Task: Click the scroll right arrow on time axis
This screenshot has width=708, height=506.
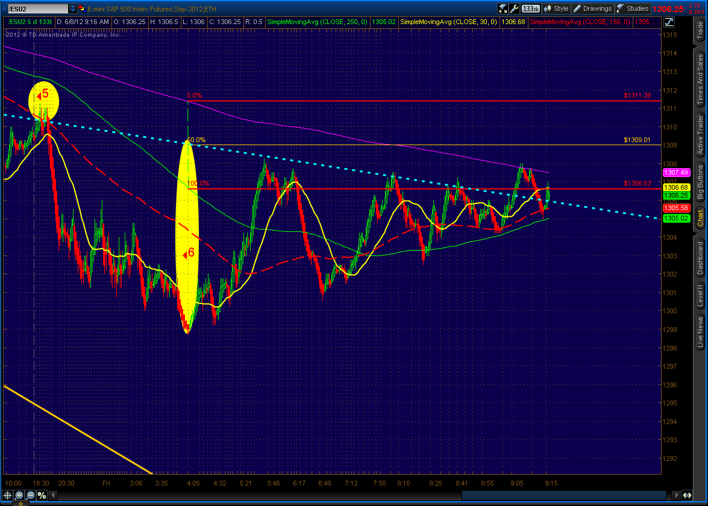Action: click(676, 495)
